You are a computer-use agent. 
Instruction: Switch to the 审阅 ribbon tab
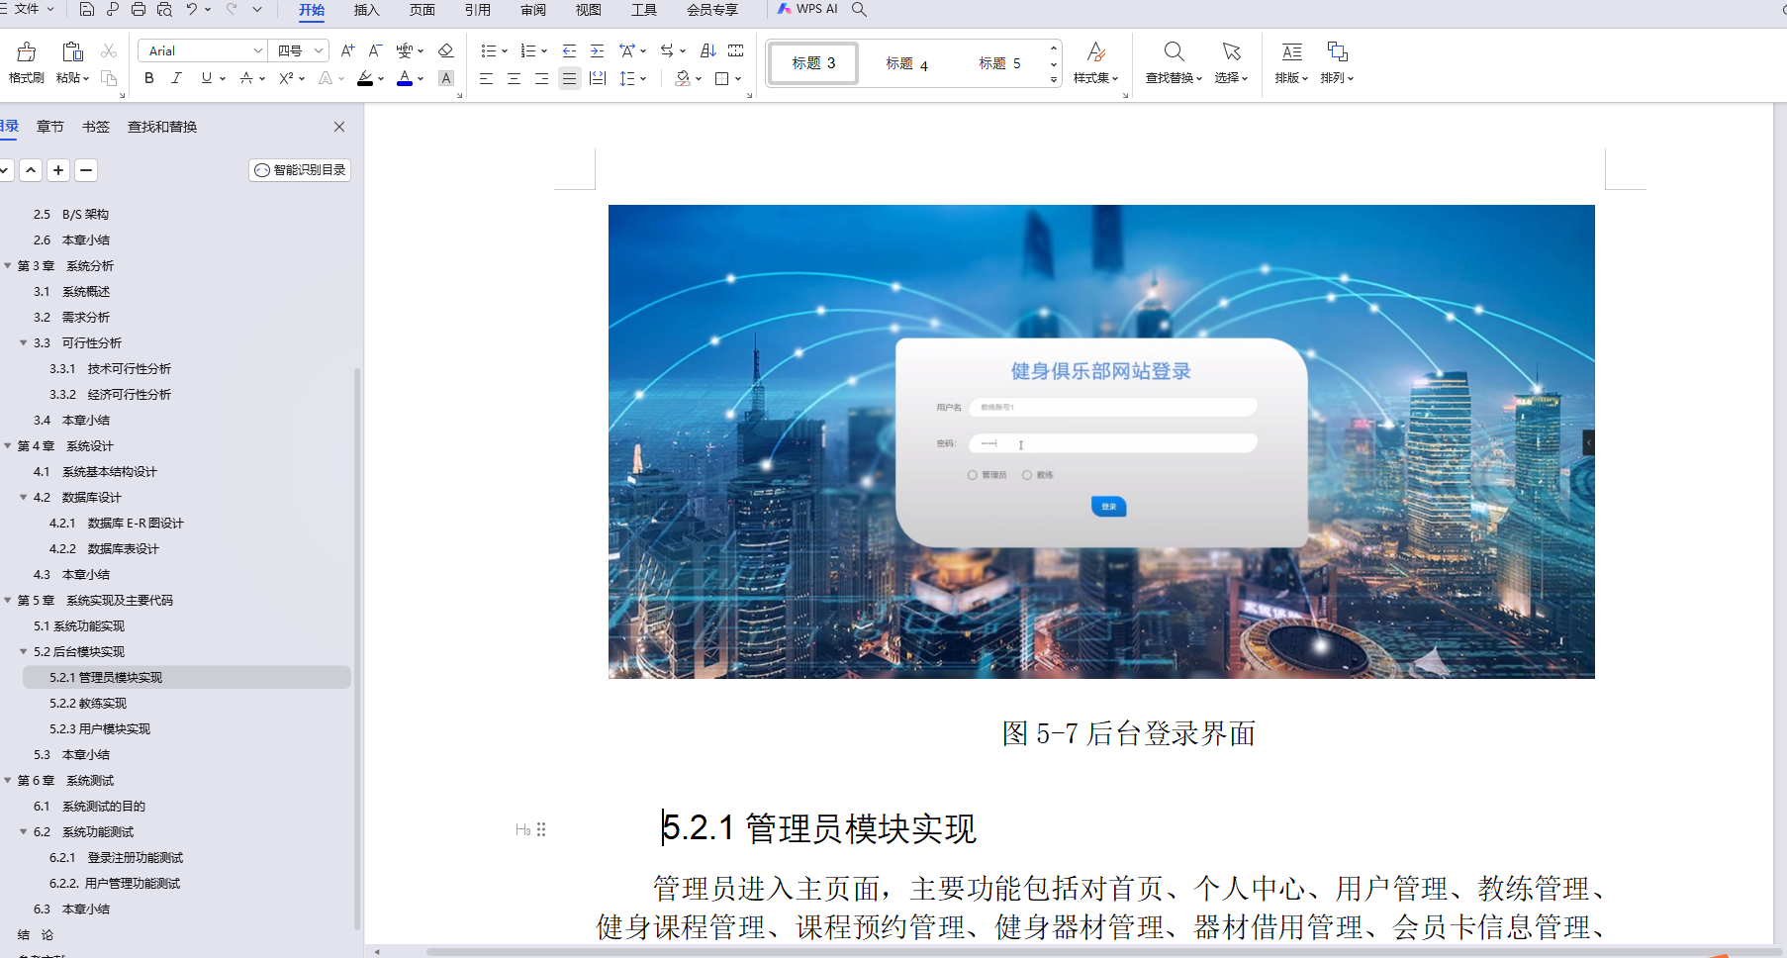click(532, 10)
